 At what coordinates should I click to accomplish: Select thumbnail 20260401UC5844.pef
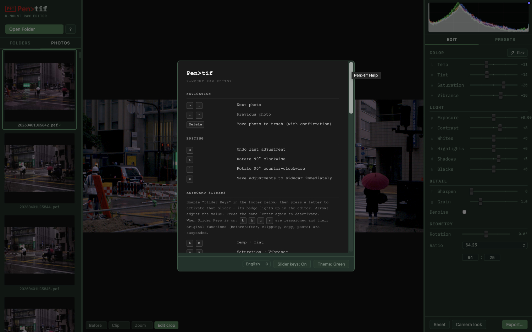click(x=39, y=168)
